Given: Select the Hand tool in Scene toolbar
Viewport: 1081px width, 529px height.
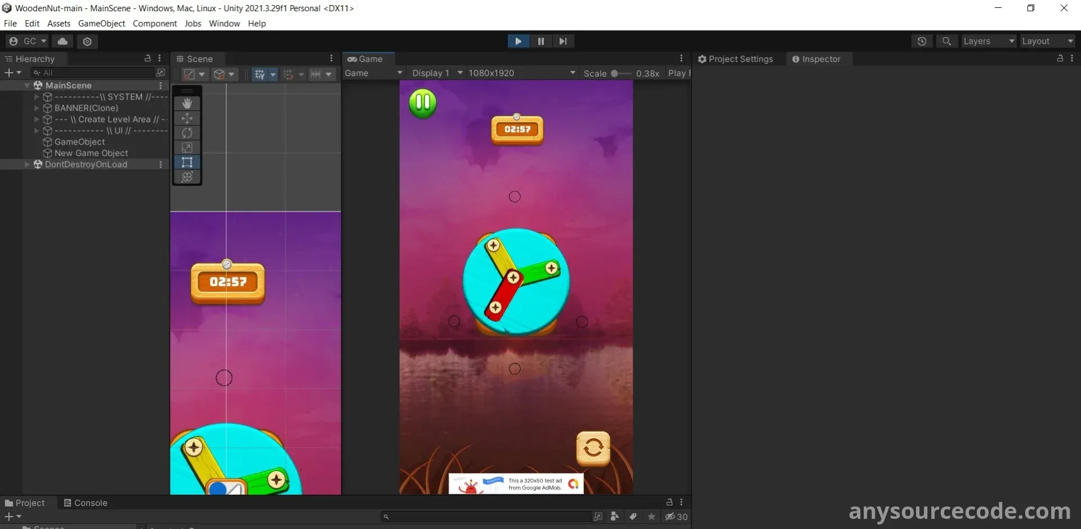Looking at the screenshot, I should point(187,104).
